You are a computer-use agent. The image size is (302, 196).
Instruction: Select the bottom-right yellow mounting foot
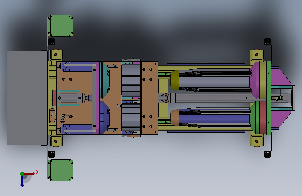point(257,141)
